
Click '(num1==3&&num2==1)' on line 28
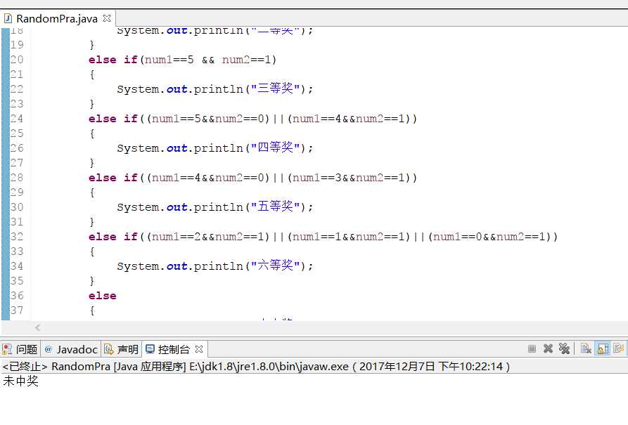coord(349,178)
